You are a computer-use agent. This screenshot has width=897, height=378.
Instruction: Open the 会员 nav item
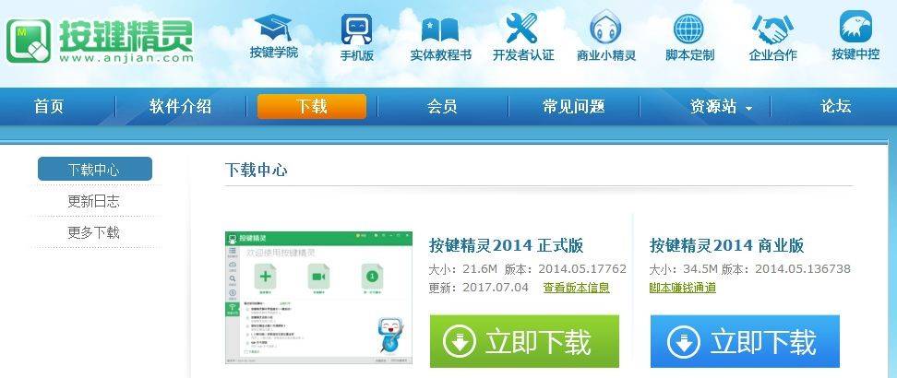click(x=442, y=106)
